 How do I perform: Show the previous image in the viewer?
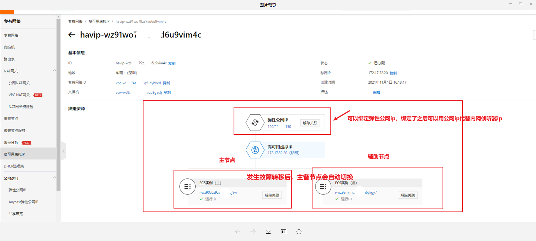(238, 231)
